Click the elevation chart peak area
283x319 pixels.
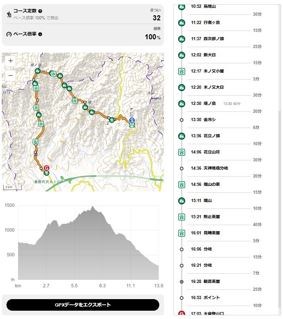click(93, 209)
